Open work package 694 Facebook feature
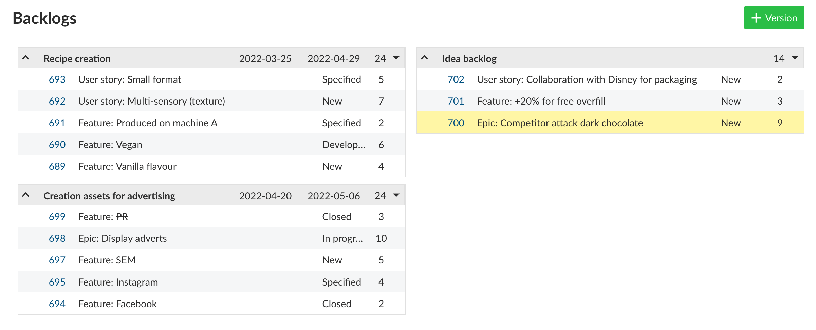Image resolution: width=816 pixels, height=330 pixels. click(x=57, y=304)
